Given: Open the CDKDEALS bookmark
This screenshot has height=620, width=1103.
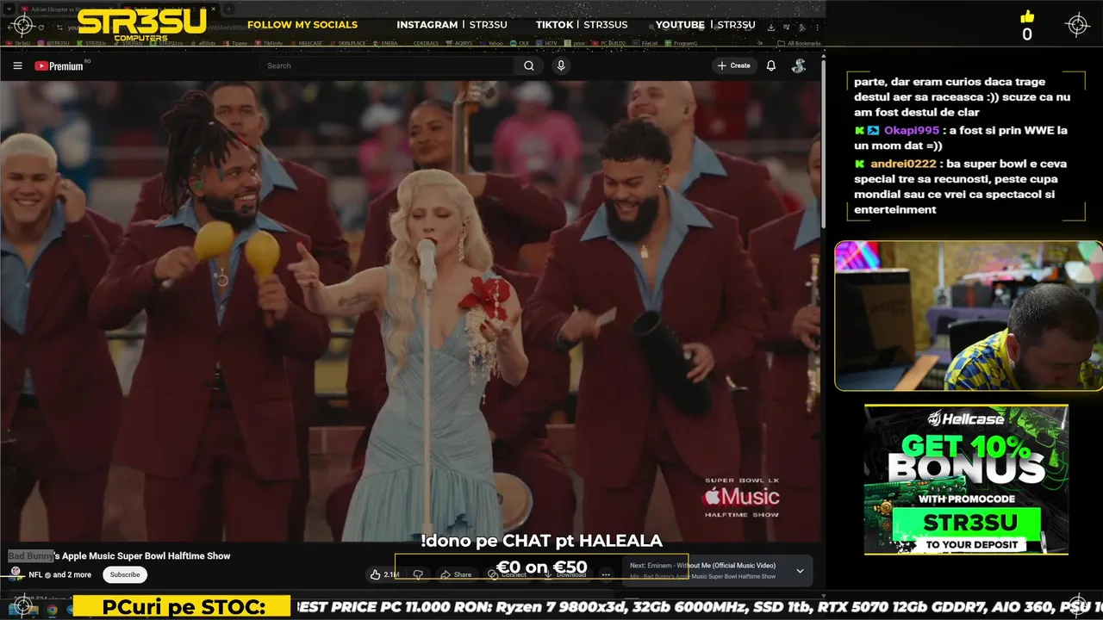Looking at the screenshot, I should point(426,42).
